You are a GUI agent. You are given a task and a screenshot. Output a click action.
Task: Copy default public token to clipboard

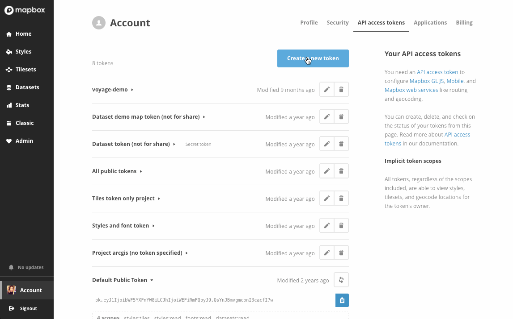point(342,300)
